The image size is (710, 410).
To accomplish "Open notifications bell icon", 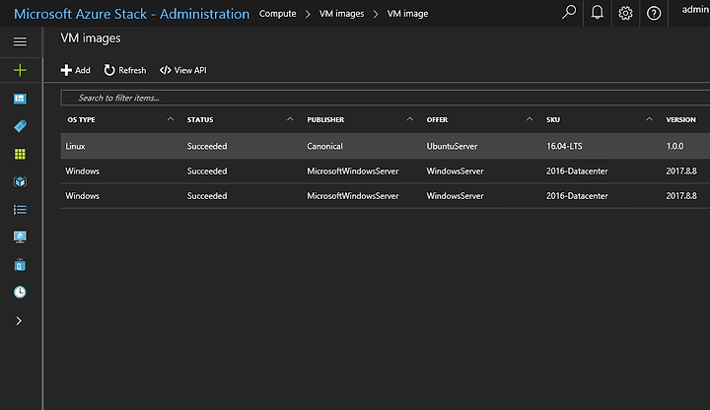I will pyautogui.click(x=598, y=12).
